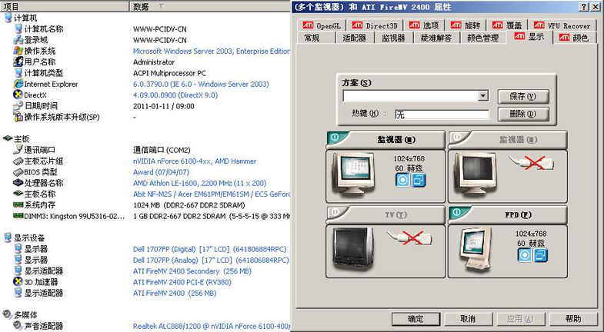Screen dimensions: 604x332
Task: Click the 系统内存 memory icon
Action: 18,204
